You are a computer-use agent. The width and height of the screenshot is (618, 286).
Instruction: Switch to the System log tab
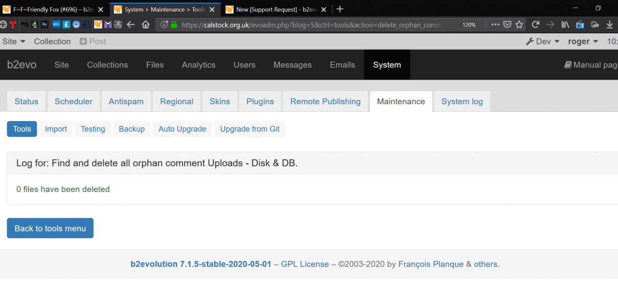(462, 101)
